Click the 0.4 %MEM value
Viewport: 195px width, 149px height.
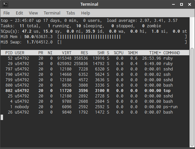click(134, 64)
